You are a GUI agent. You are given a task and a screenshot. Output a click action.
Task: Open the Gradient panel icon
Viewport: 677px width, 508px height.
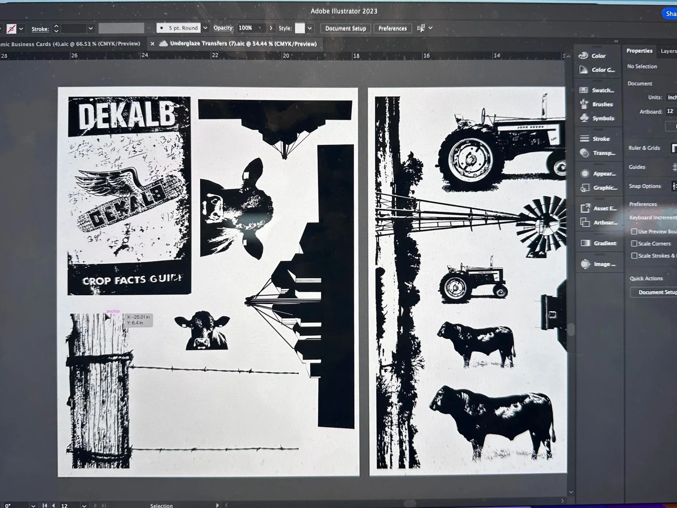point(585,243)
